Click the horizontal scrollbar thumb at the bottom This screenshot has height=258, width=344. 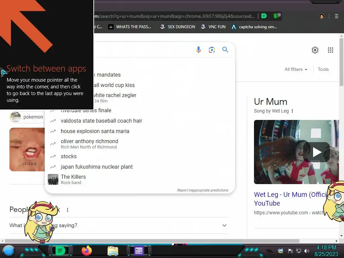[x=152, y=241]
